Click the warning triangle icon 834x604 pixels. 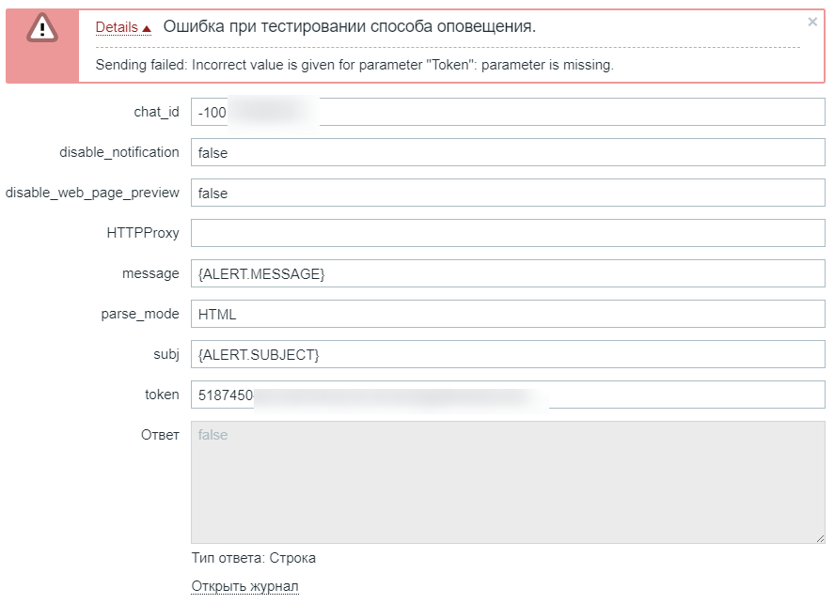[42, 29]
